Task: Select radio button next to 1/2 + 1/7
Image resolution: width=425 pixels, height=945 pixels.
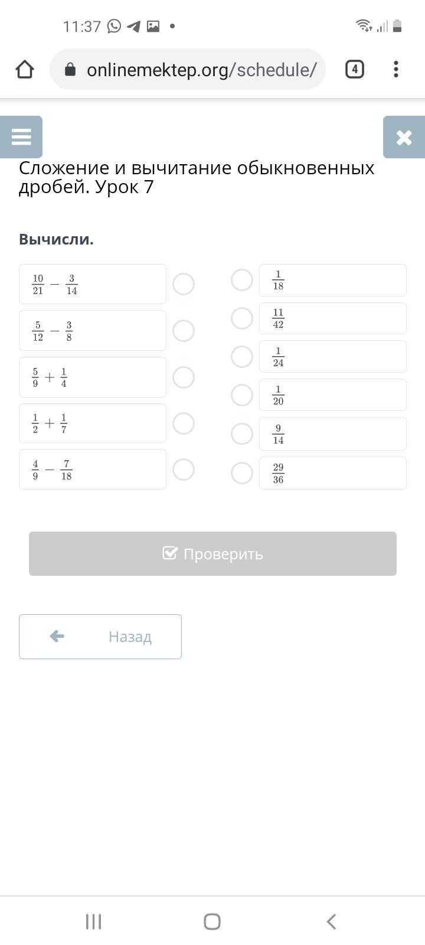Action: 184,423
